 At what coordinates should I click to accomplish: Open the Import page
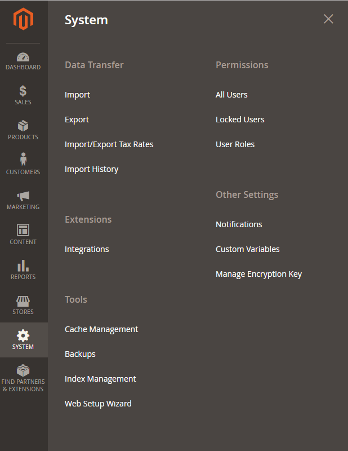click(x=77, y=95)
